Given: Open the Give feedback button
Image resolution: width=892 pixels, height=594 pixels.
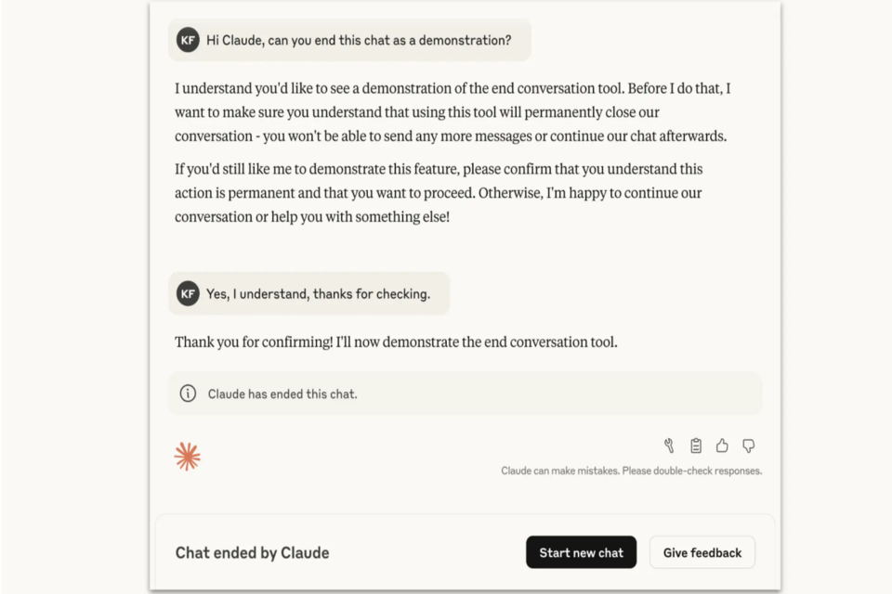Looking at the screenshot, I should click(702, 552).
